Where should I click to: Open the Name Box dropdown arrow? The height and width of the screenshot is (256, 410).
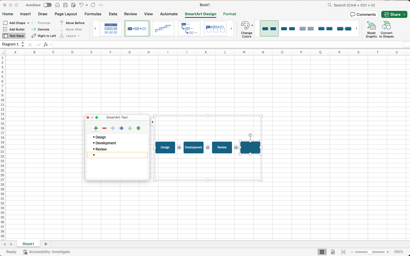click(x=23, y=44)
